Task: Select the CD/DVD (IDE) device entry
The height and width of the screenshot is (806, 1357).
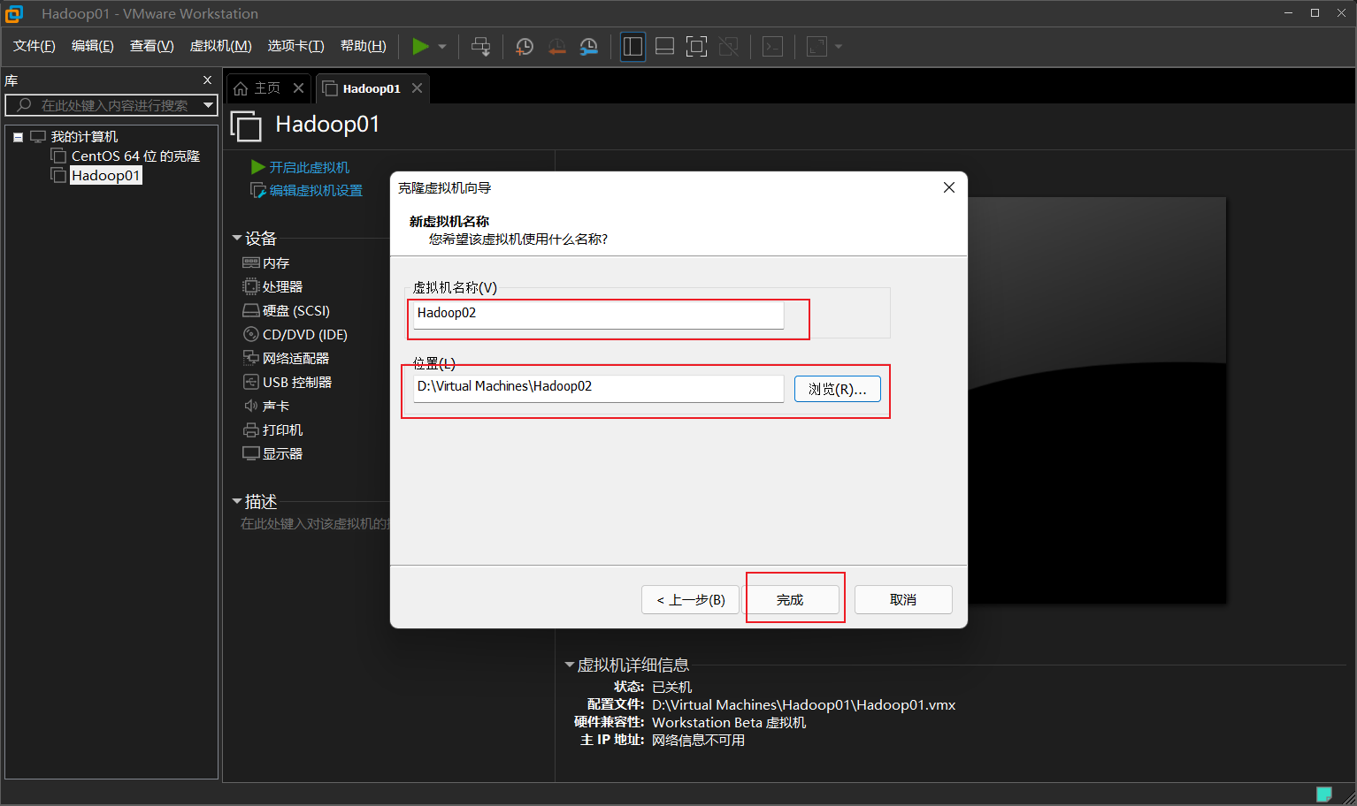Action: pyautogui.click(x=295, y=335)
